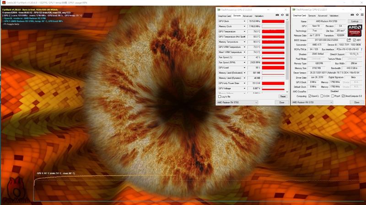This screenshot has height=205, width=366.
Task: Open the GPU Temperature sensor dropdown arrow
Action: [245, 32]
